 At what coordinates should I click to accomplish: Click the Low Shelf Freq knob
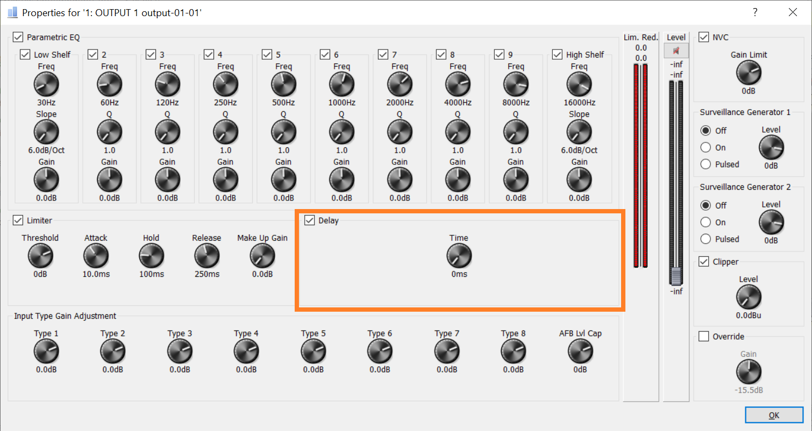click(46, 84)
